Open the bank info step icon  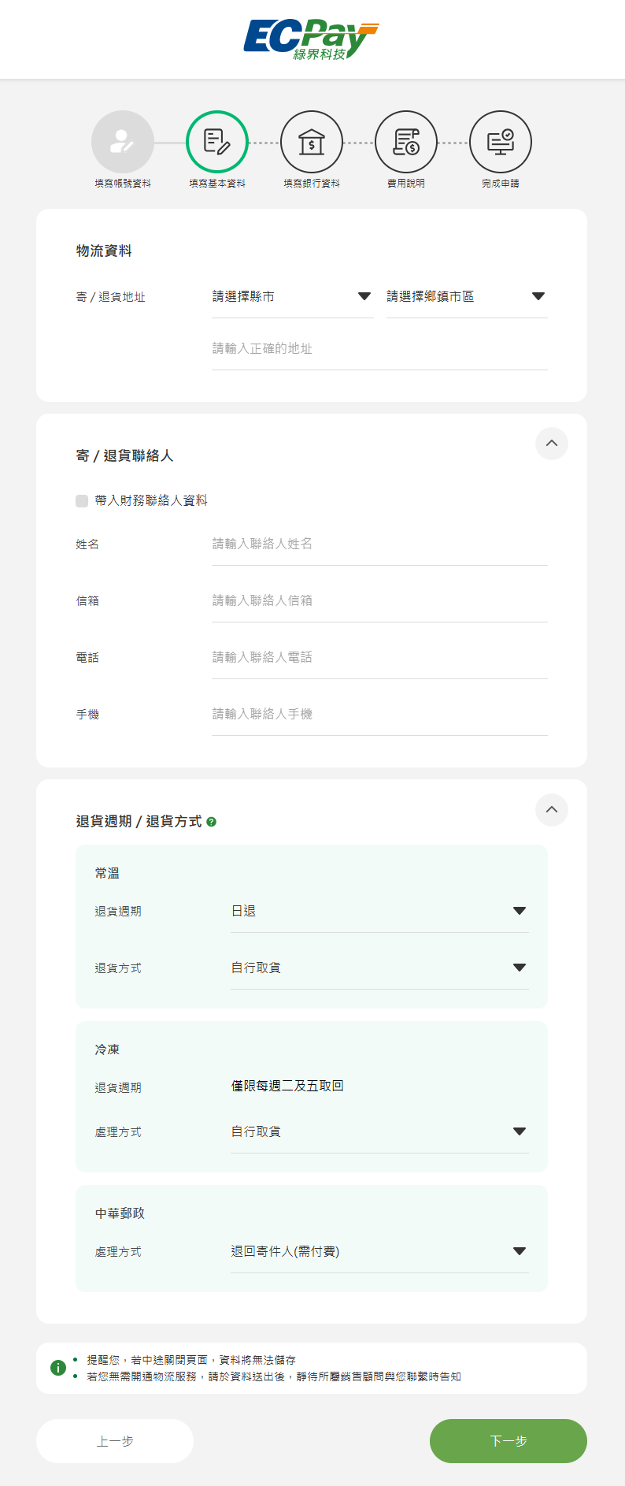point(312,142)
